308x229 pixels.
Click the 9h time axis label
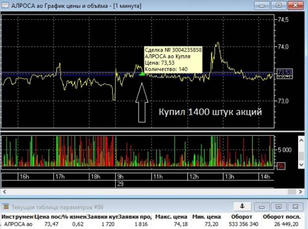coord(120,176)
